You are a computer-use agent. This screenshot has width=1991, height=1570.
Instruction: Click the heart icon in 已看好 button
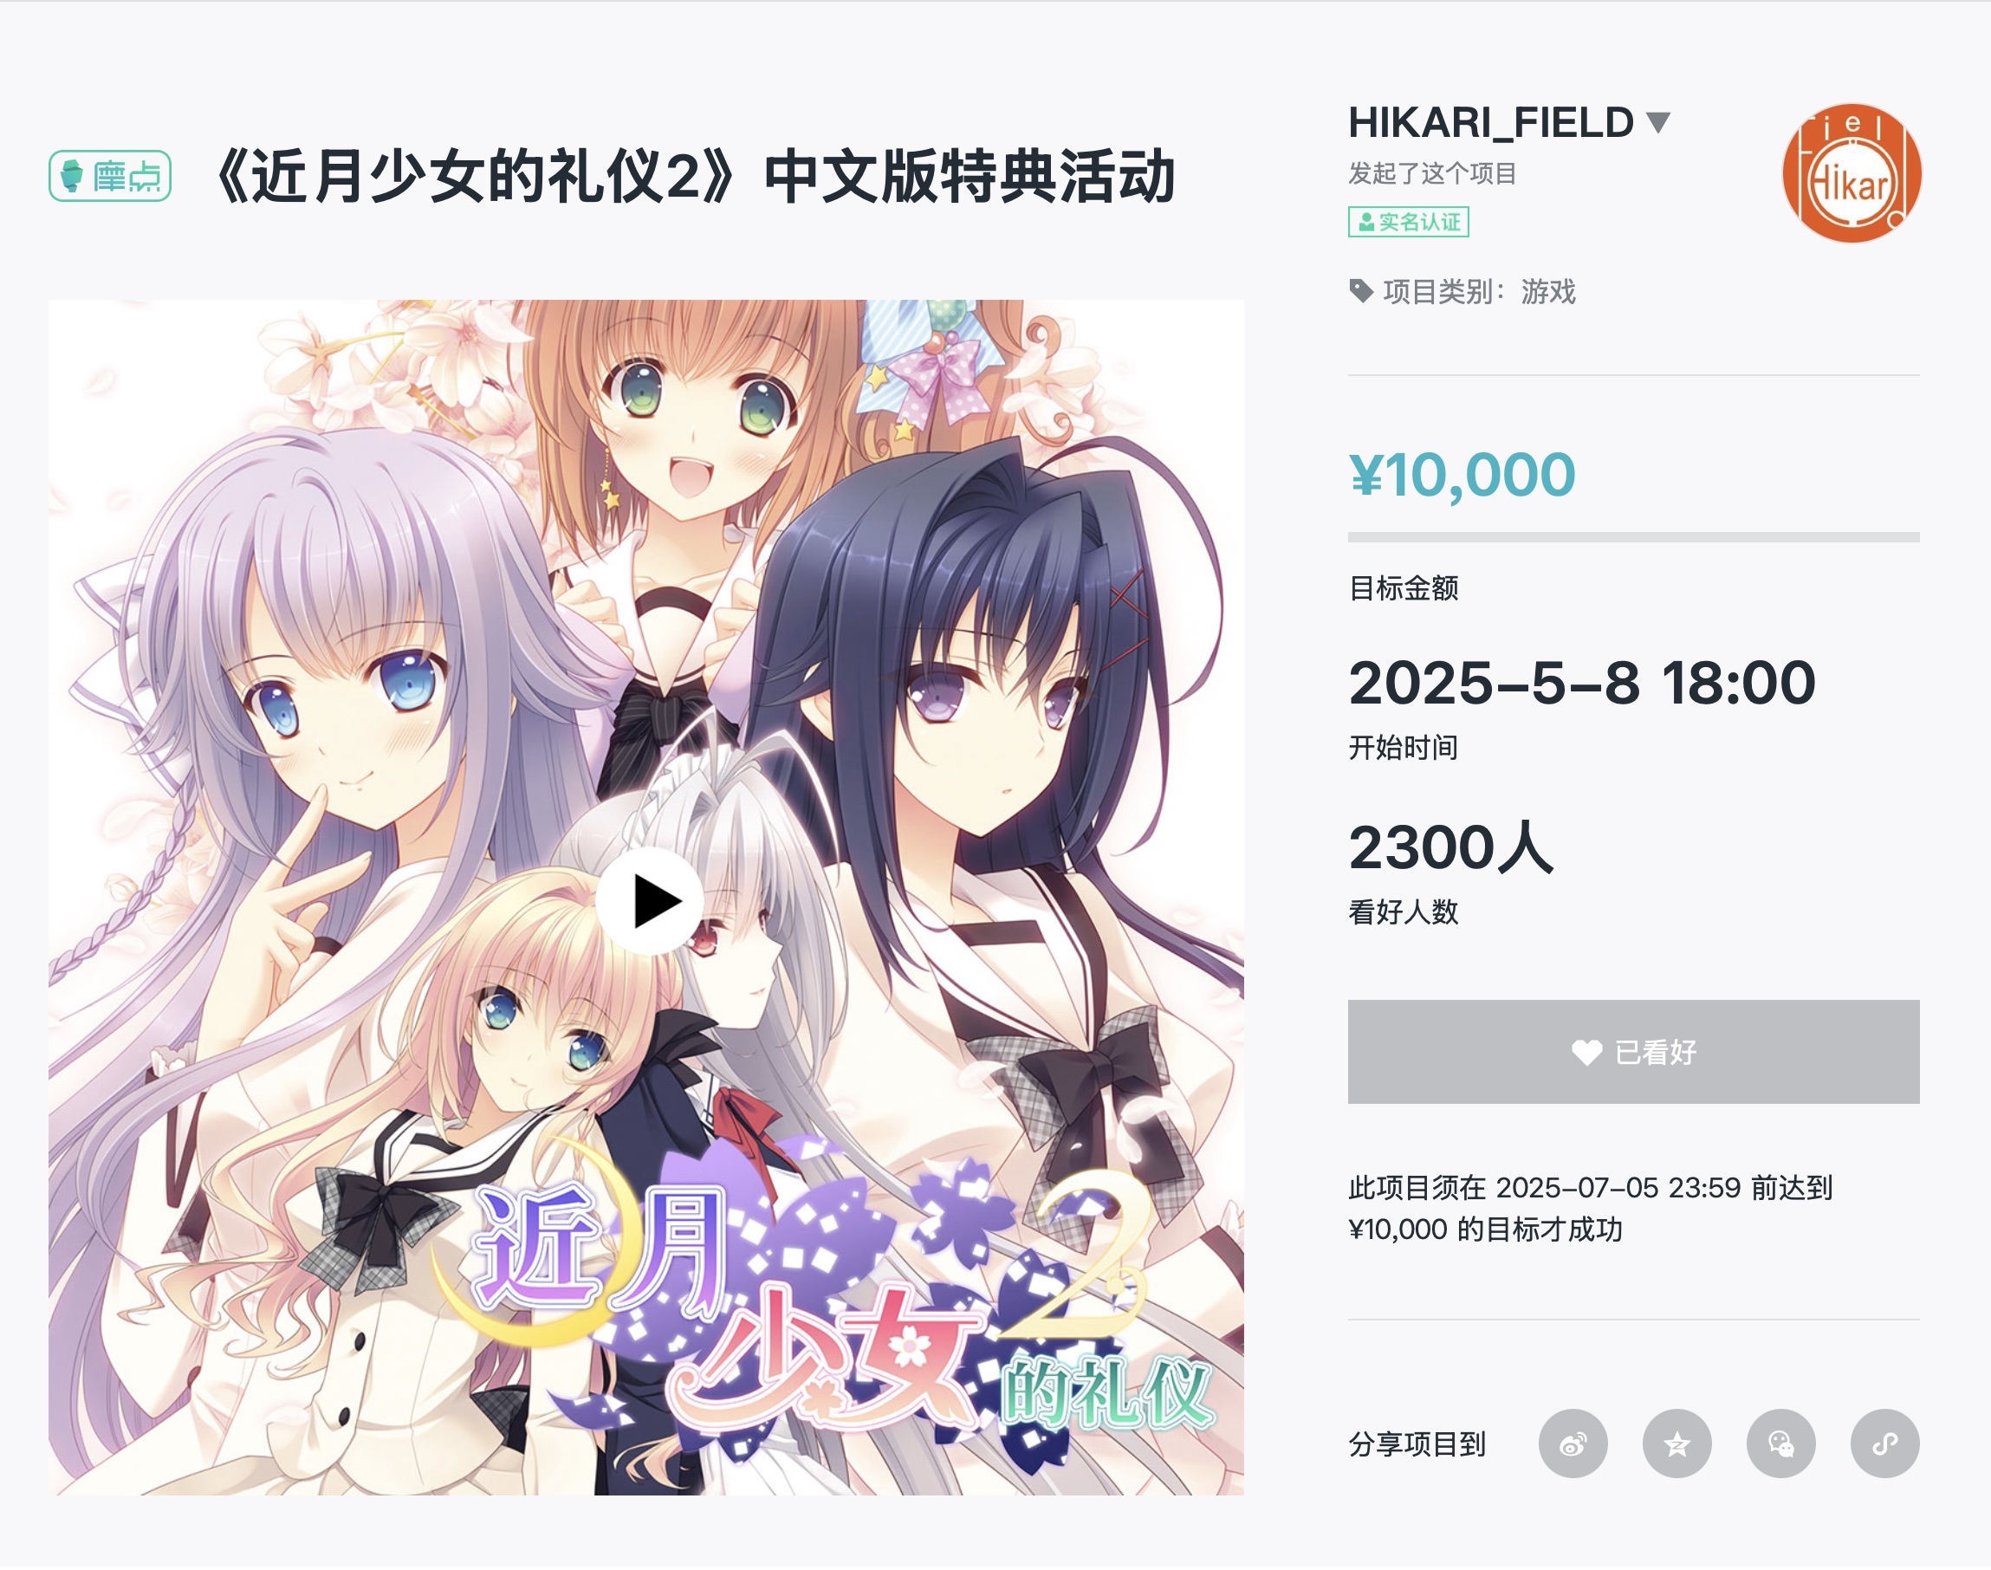[x=1586, y=1053]
